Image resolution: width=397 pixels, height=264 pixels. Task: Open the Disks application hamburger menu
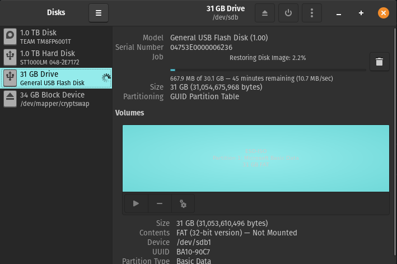click(x=99, y=13)
